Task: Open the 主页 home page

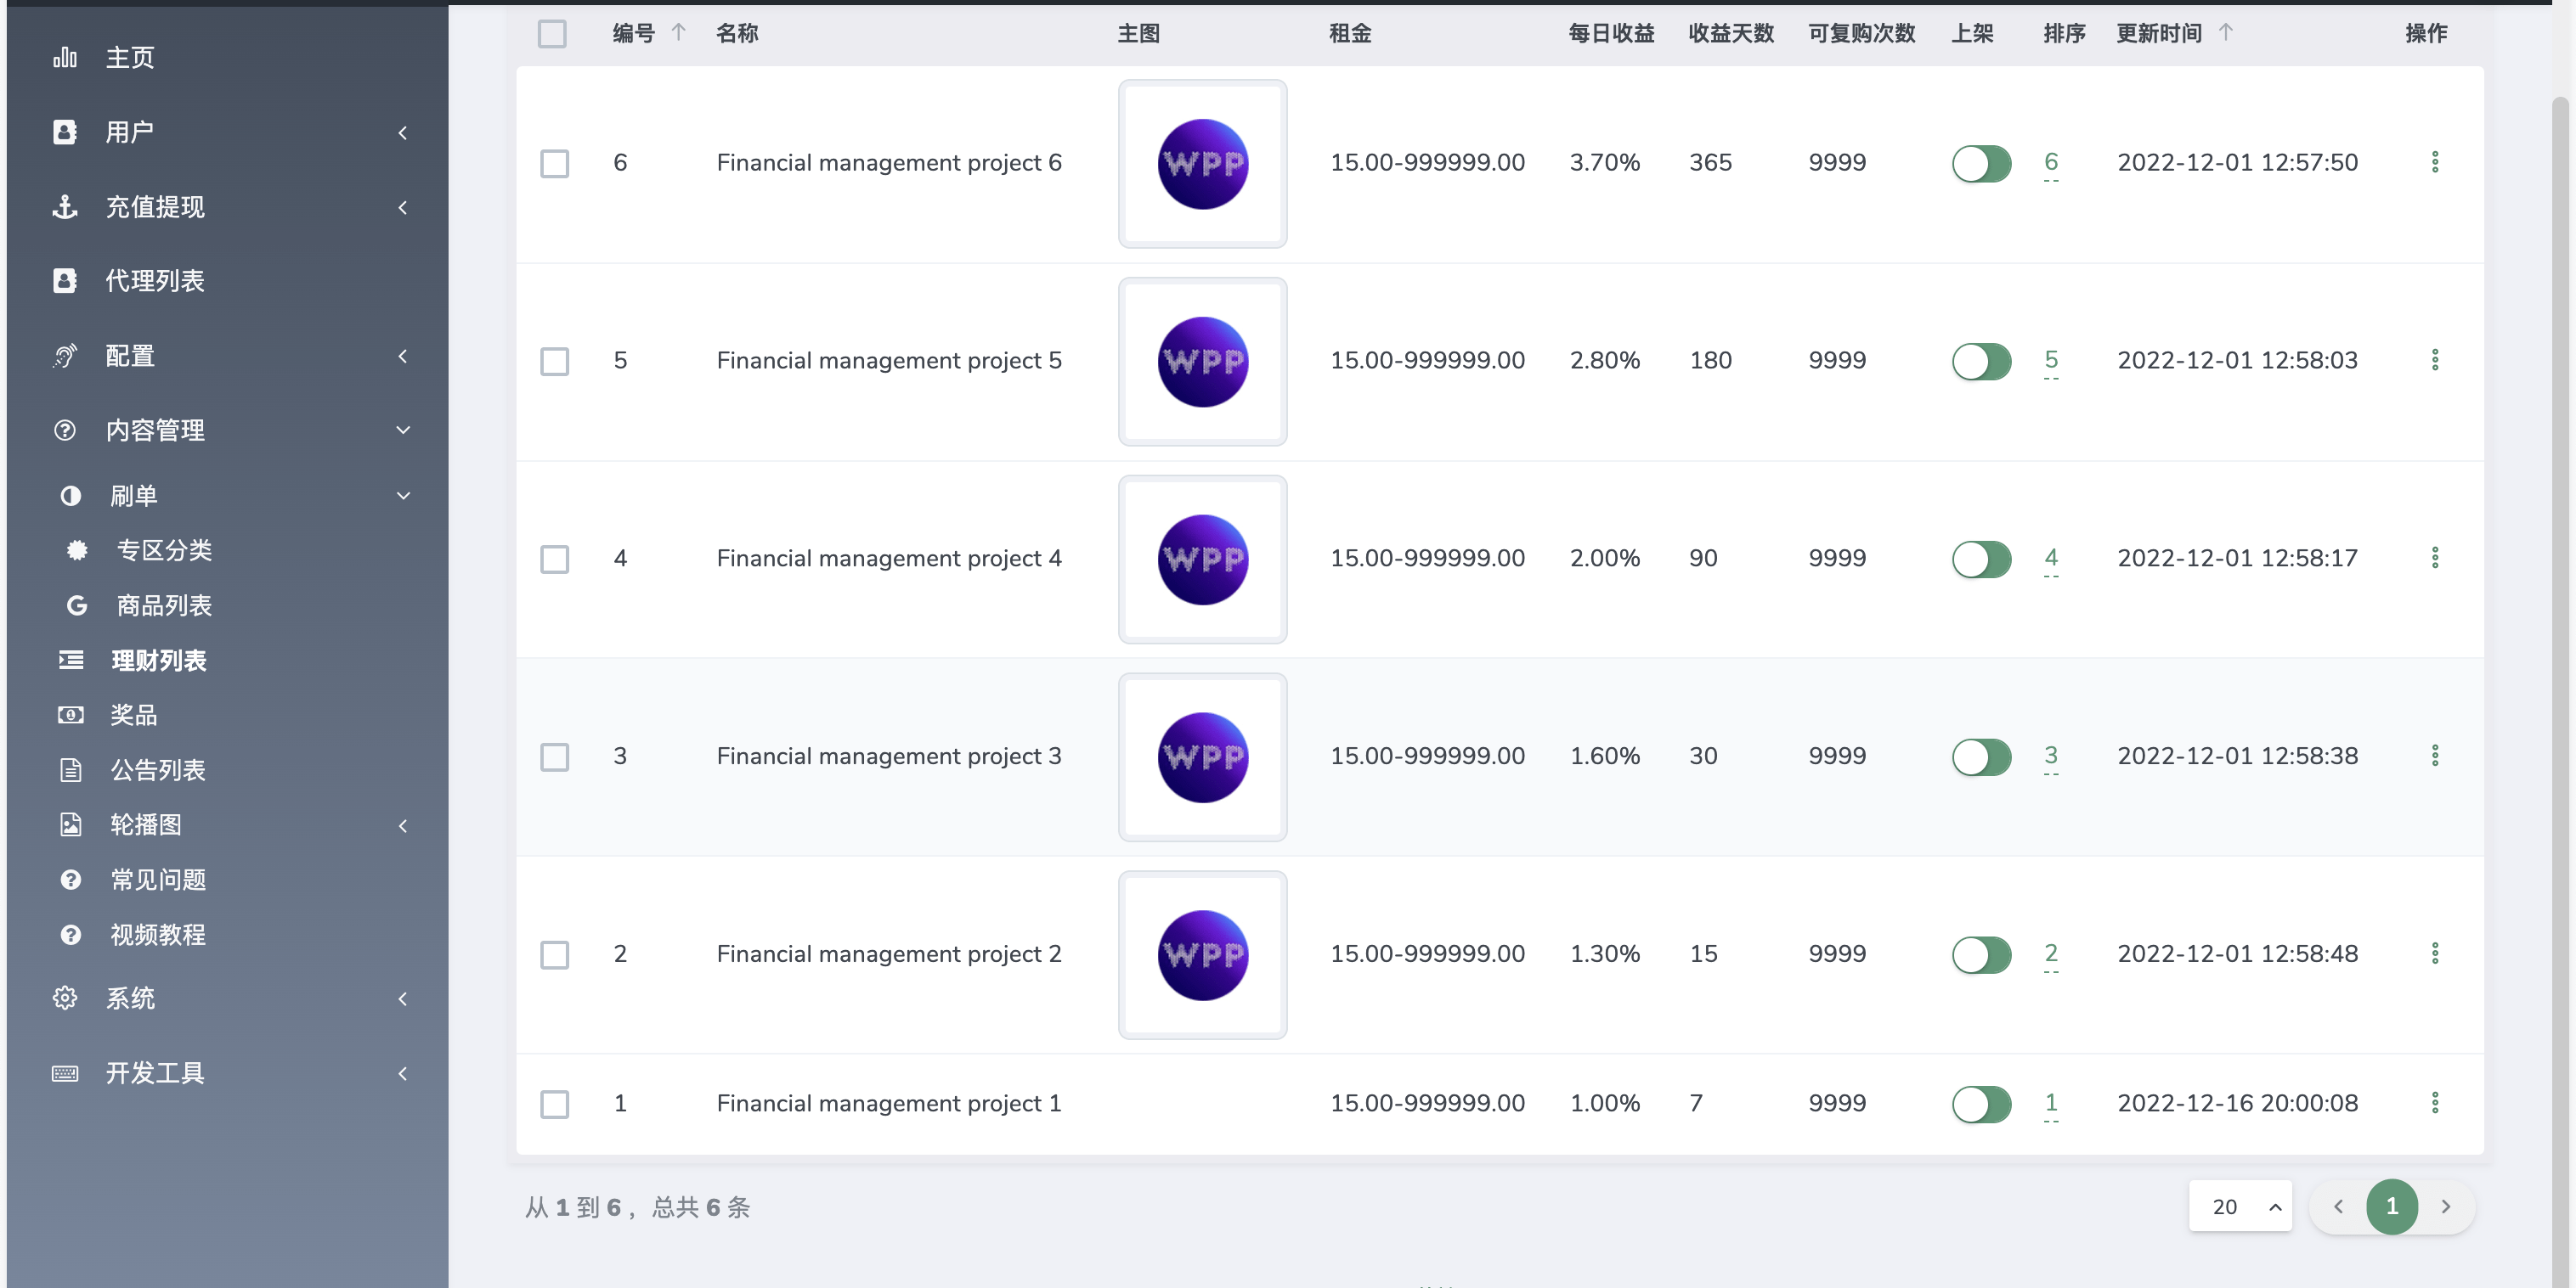Action: pyautogui.click(x=129, y=58)
